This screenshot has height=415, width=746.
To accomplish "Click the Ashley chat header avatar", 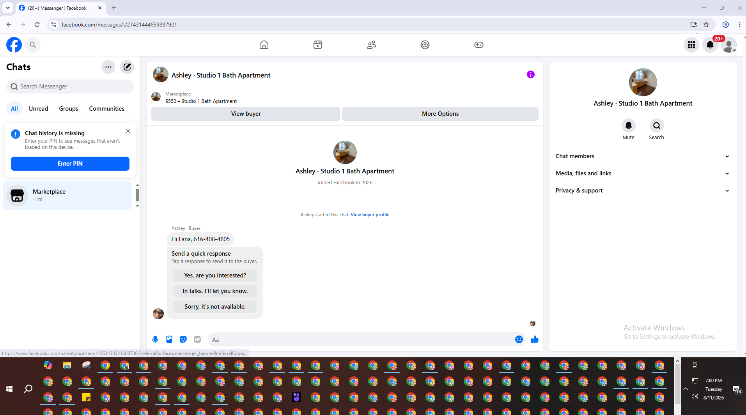I will pyautogui.click(x=161, y=74).
